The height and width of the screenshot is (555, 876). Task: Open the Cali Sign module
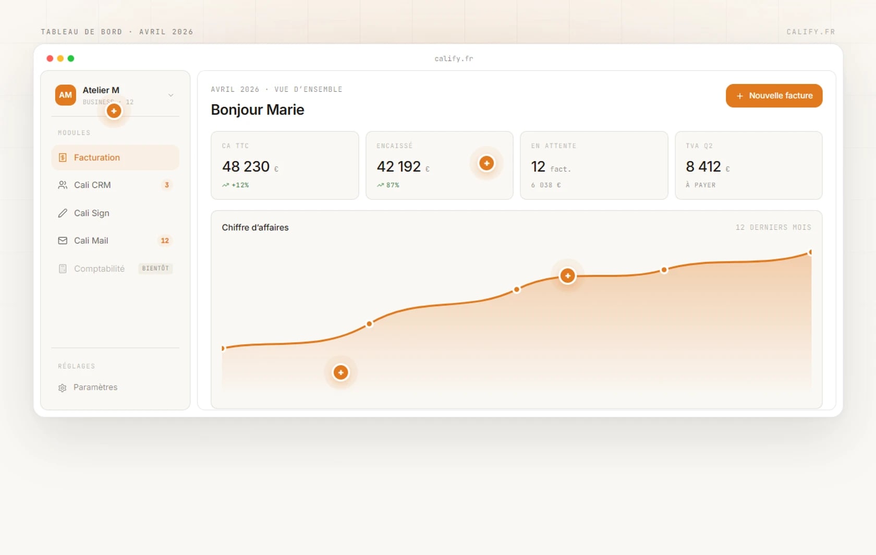click(x=115, y=213)
